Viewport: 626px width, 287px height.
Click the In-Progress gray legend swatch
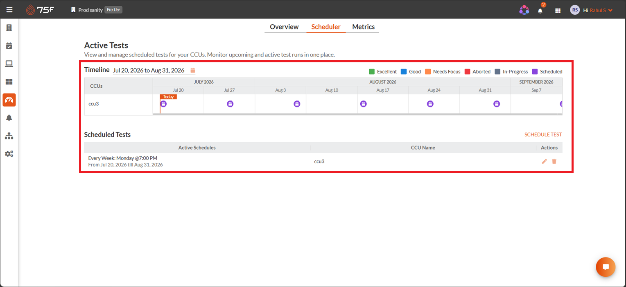tap(497, 71)
